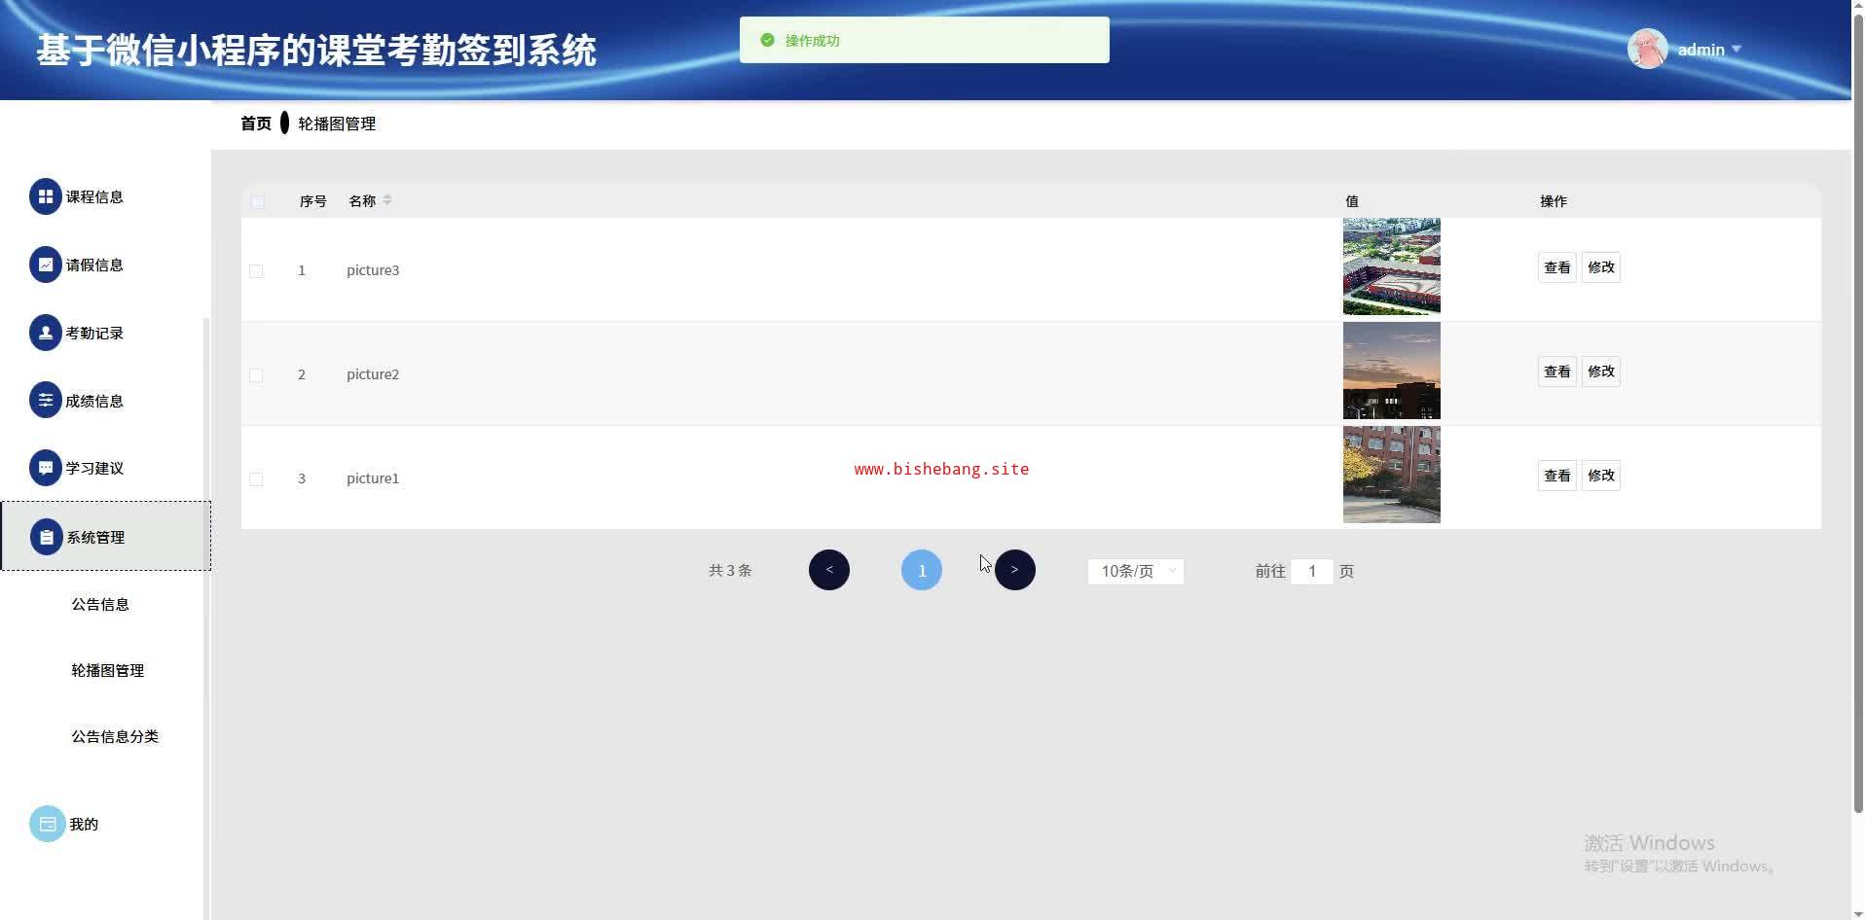The height and width of the screenshot is (920, 1865).
Task: Click the 共 3 条 total count
Action: pyautogui.click(x=730, y=570)
